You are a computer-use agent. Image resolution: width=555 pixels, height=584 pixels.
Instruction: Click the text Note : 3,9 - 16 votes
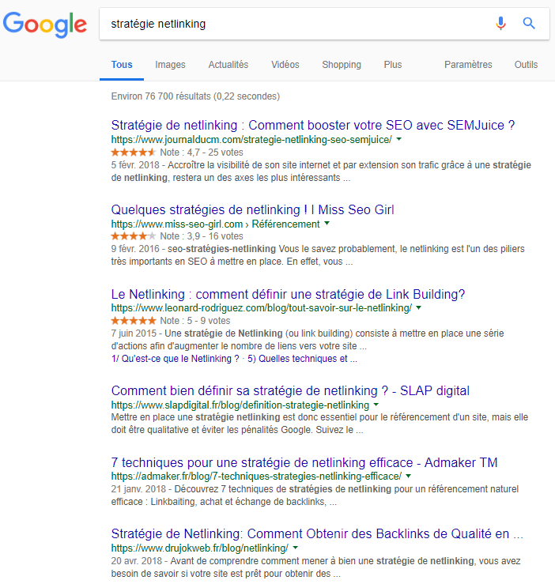coord(202,236)
